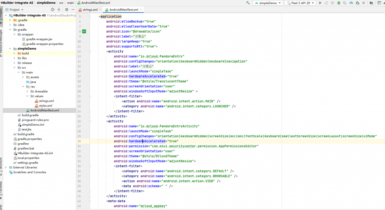
Task: Expand the assets folder arrow
Action: (x=23, y=77)
